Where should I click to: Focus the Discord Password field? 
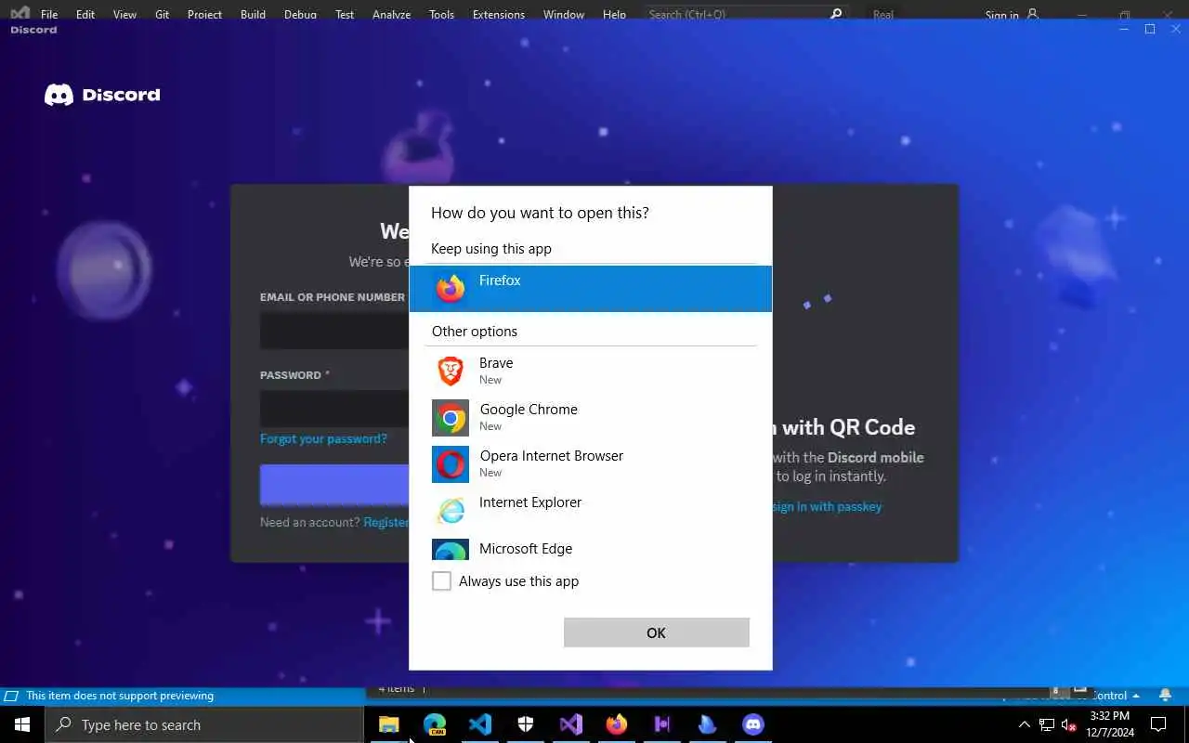coord(334,409)
